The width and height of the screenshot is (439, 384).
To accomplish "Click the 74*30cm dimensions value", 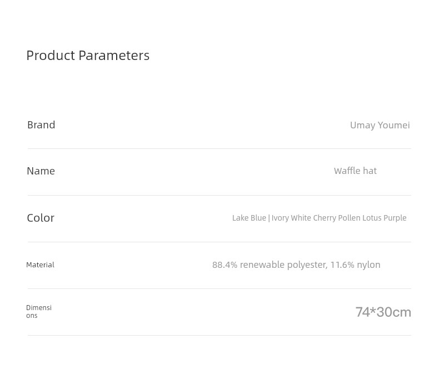I will [x=383, y=312].
